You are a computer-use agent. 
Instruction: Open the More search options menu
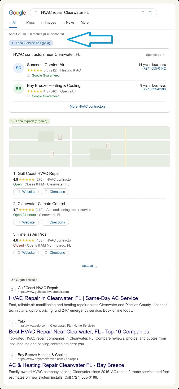tap(85, 23)
